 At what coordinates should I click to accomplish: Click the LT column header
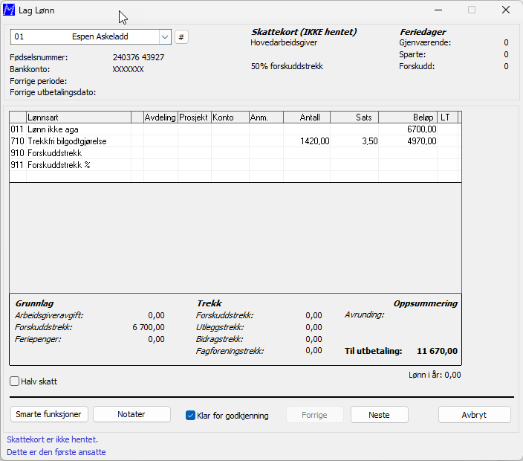coord(447,117)
